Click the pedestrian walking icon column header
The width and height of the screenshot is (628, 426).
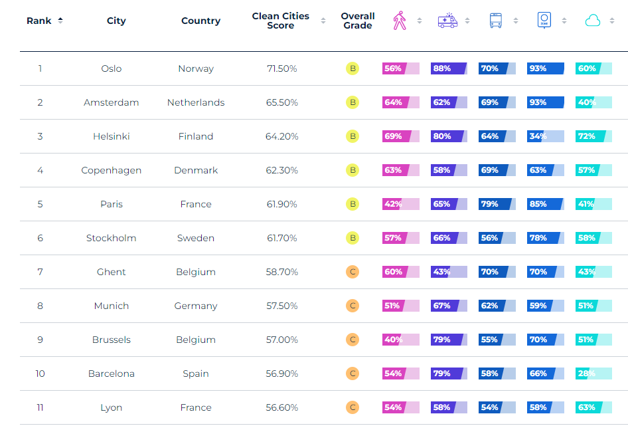coord(399,21)
